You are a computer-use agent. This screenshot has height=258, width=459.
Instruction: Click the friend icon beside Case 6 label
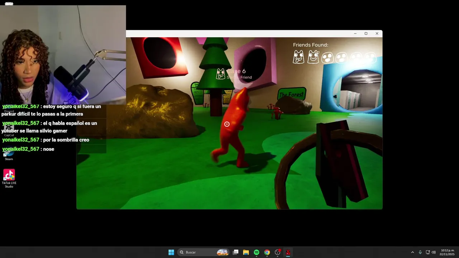(221, 74)
